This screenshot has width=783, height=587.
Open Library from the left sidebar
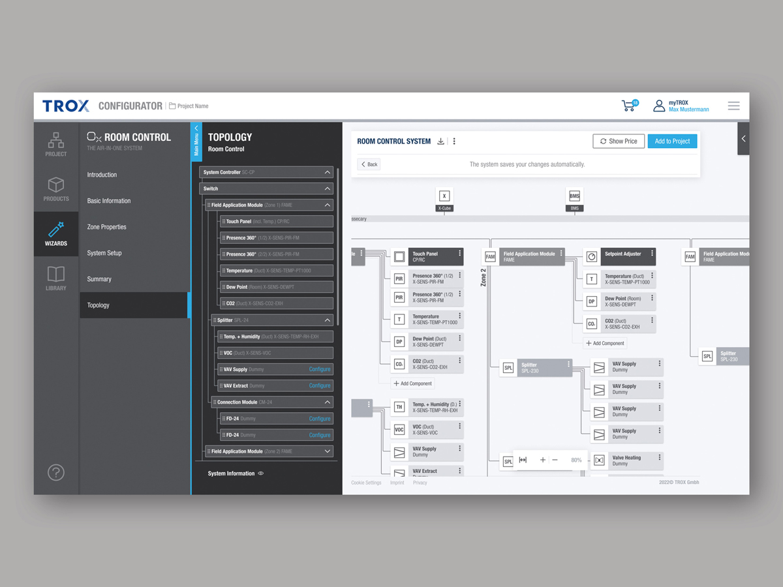click(56, 278)
